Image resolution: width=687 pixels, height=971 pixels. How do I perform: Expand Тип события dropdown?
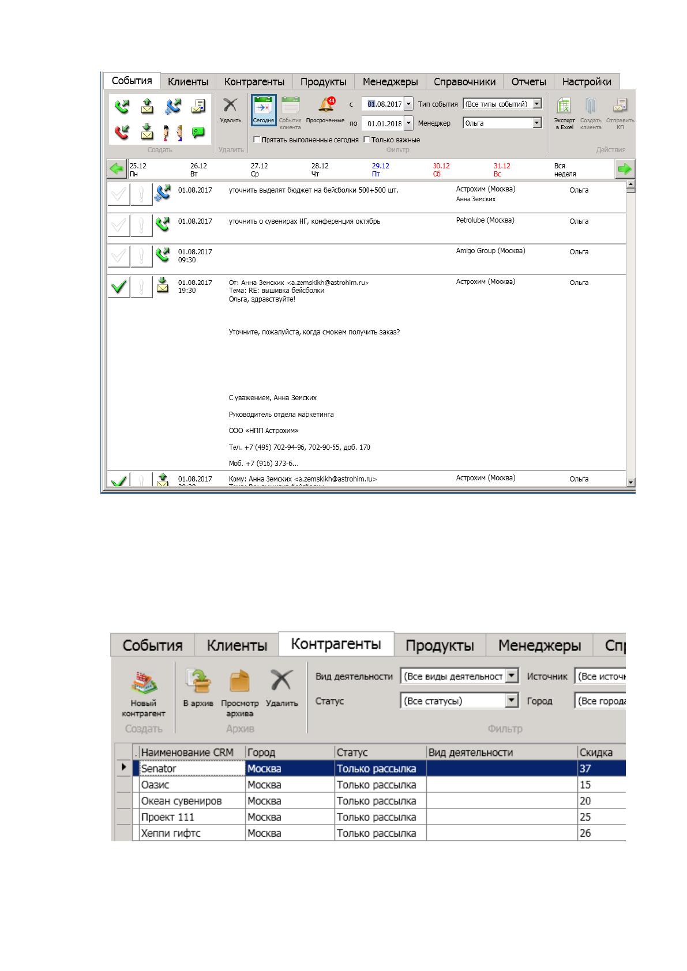537,104
